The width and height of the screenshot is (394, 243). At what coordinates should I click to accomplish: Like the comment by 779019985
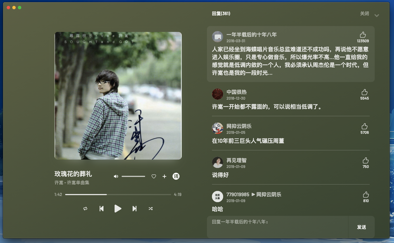(366, 195)
